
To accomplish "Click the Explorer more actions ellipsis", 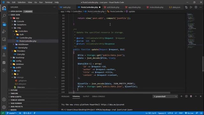I will 55,7.
